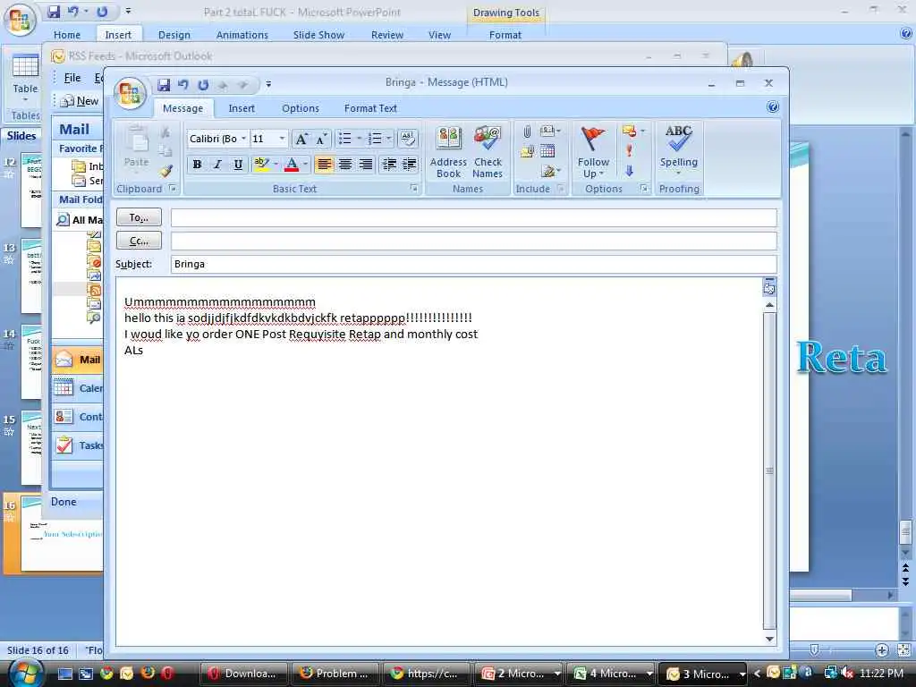Click the Format Painter brush
This screenshot has width=916, height=687.
coord(165,171)
